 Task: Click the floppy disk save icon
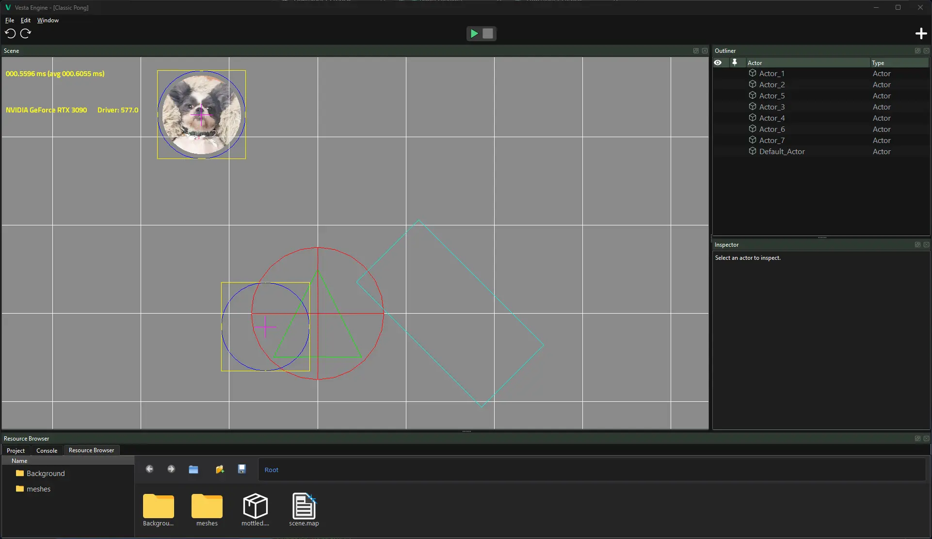tap(241, 469)
